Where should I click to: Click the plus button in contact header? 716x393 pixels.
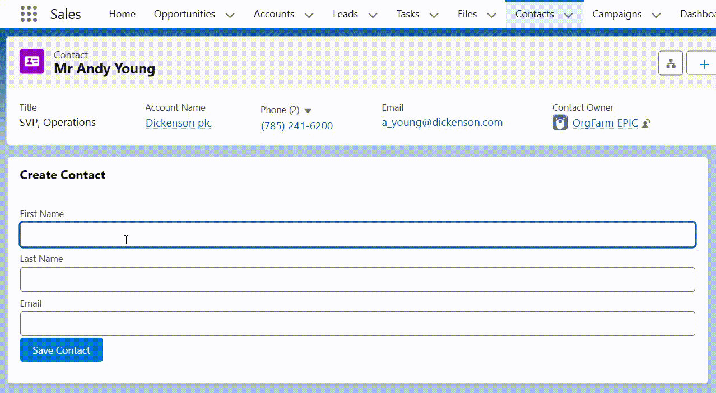point(704,63)
